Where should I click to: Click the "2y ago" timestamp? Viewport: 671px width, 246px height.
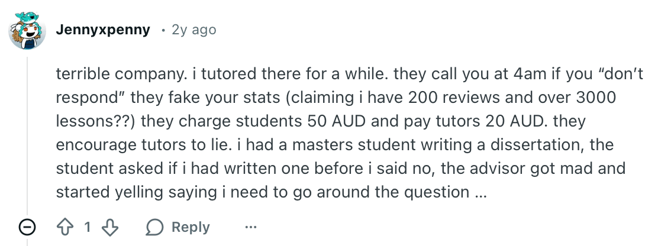coord(193,30)
